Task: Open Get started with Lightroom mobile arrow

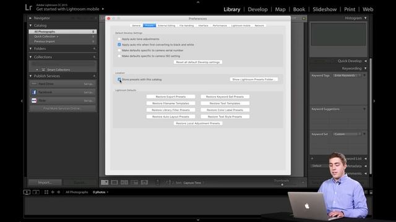Action: [x=103, y=9]
